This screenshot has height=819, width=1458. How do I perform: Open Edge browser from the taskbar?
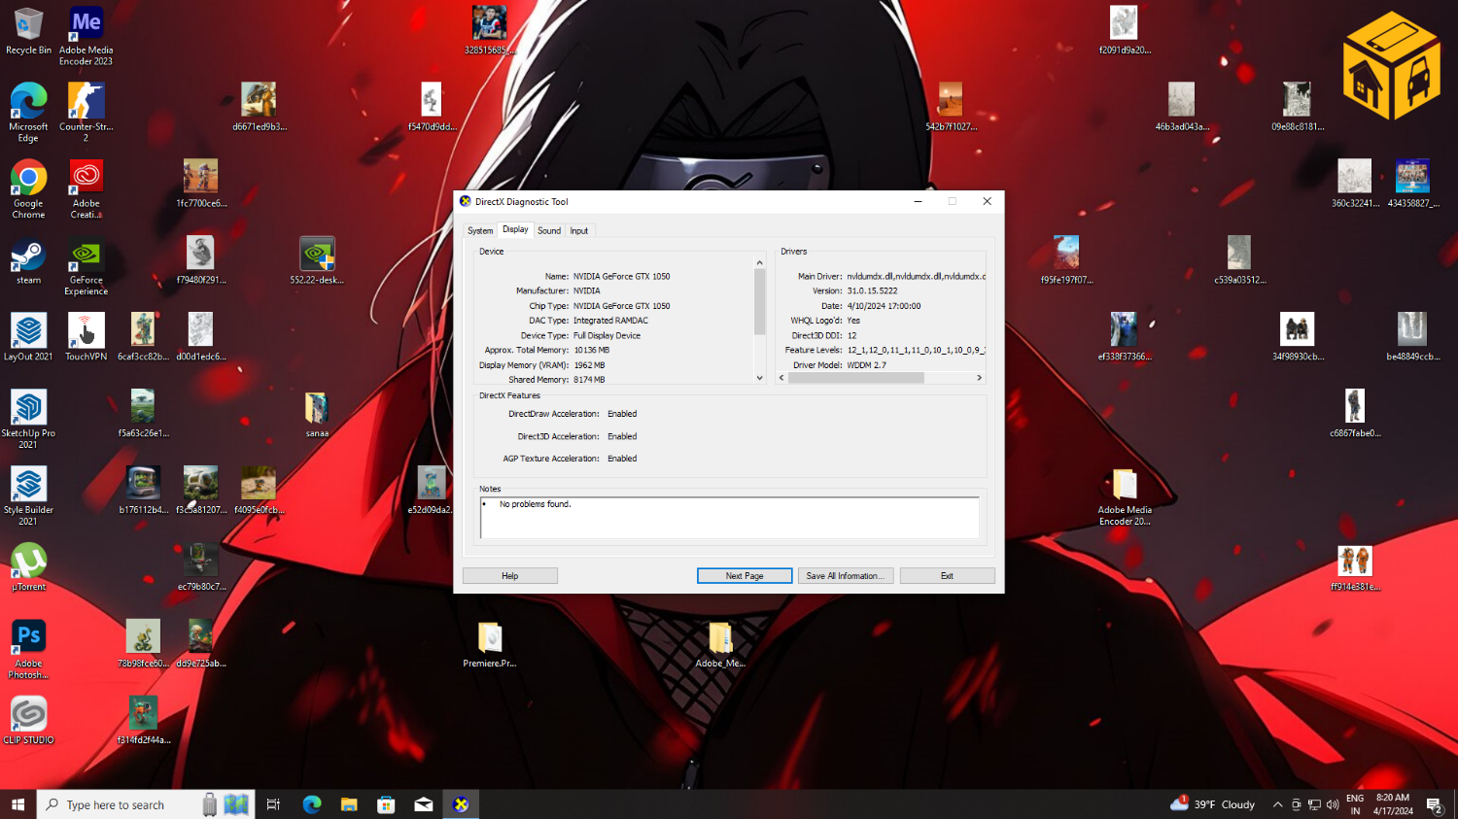click(312, 804)
